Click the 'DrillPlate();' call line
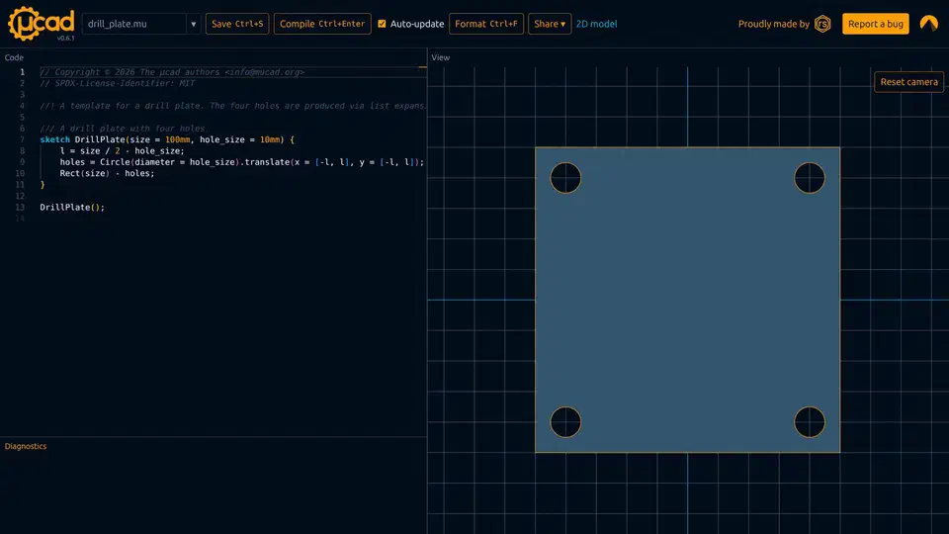The width and height of the screenshot is (949, 534). (72, 207)
